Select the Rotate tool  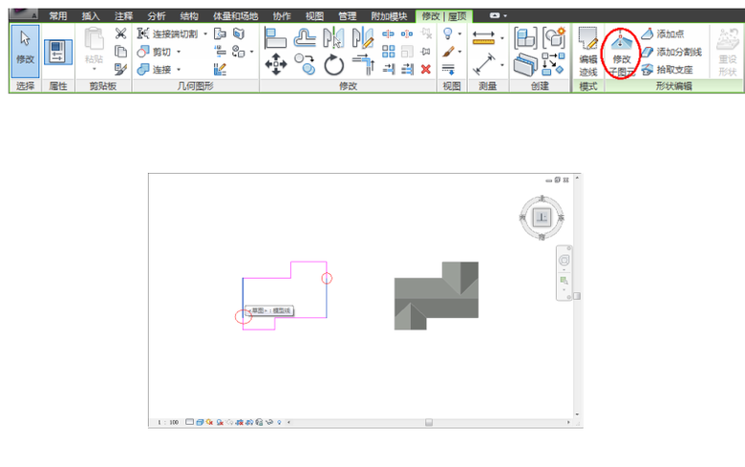tap(333, 66)
